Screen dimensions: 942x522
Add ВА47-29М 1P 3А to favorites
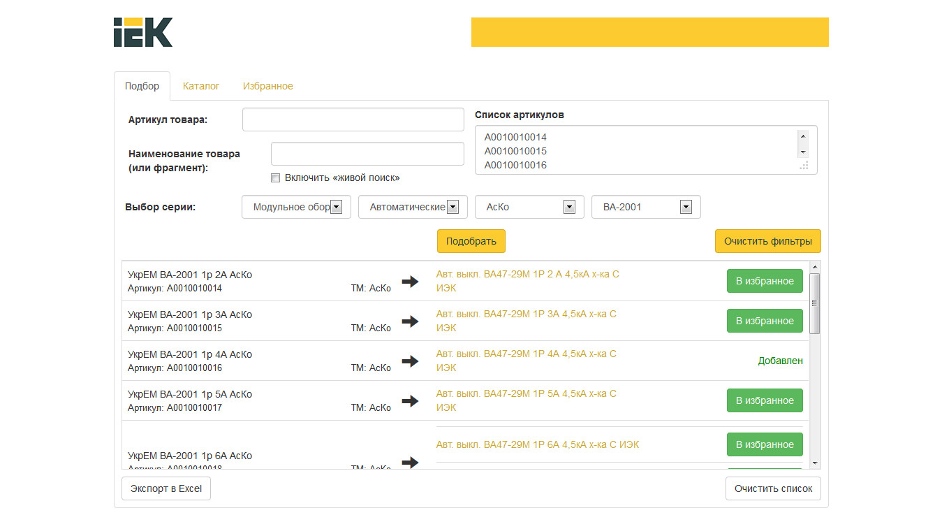click(x=765, y=321)
